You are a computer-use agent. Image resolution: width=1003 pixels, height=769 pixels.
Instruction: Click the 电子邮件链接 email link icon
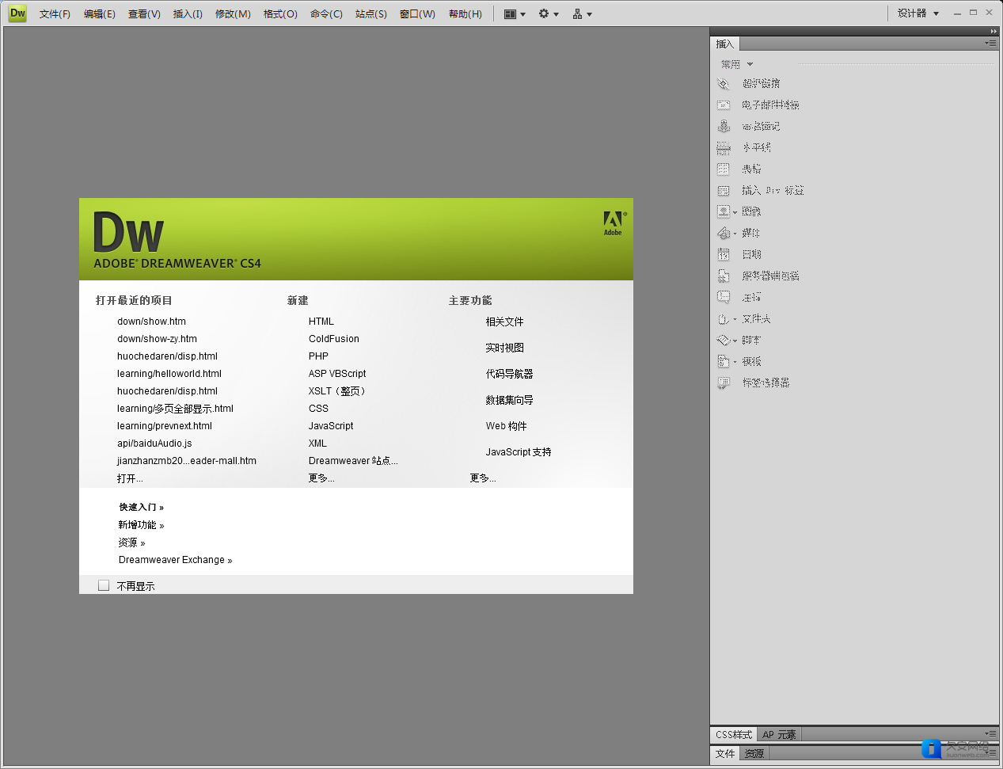[724, 105]
